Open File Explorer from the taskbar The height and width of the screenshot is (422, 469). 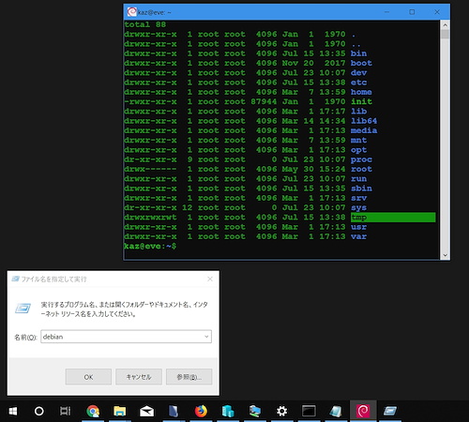[x=120, y=411]
